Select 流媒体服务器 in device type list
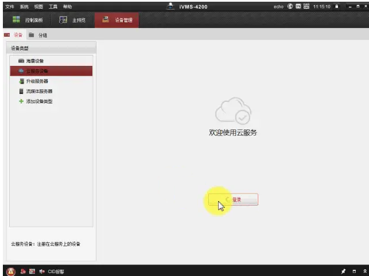 pos(39,92)
